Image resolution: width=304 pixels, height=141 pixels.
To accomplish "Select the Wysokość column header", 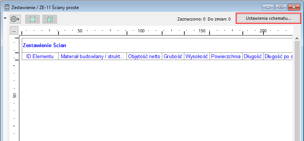I will coord(197,57).
